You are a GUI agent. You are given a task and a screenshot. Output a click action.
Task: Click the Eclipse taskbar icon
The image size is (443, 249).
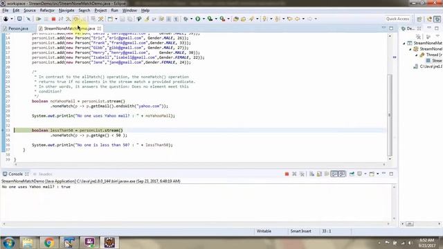(x=109, y=243)
